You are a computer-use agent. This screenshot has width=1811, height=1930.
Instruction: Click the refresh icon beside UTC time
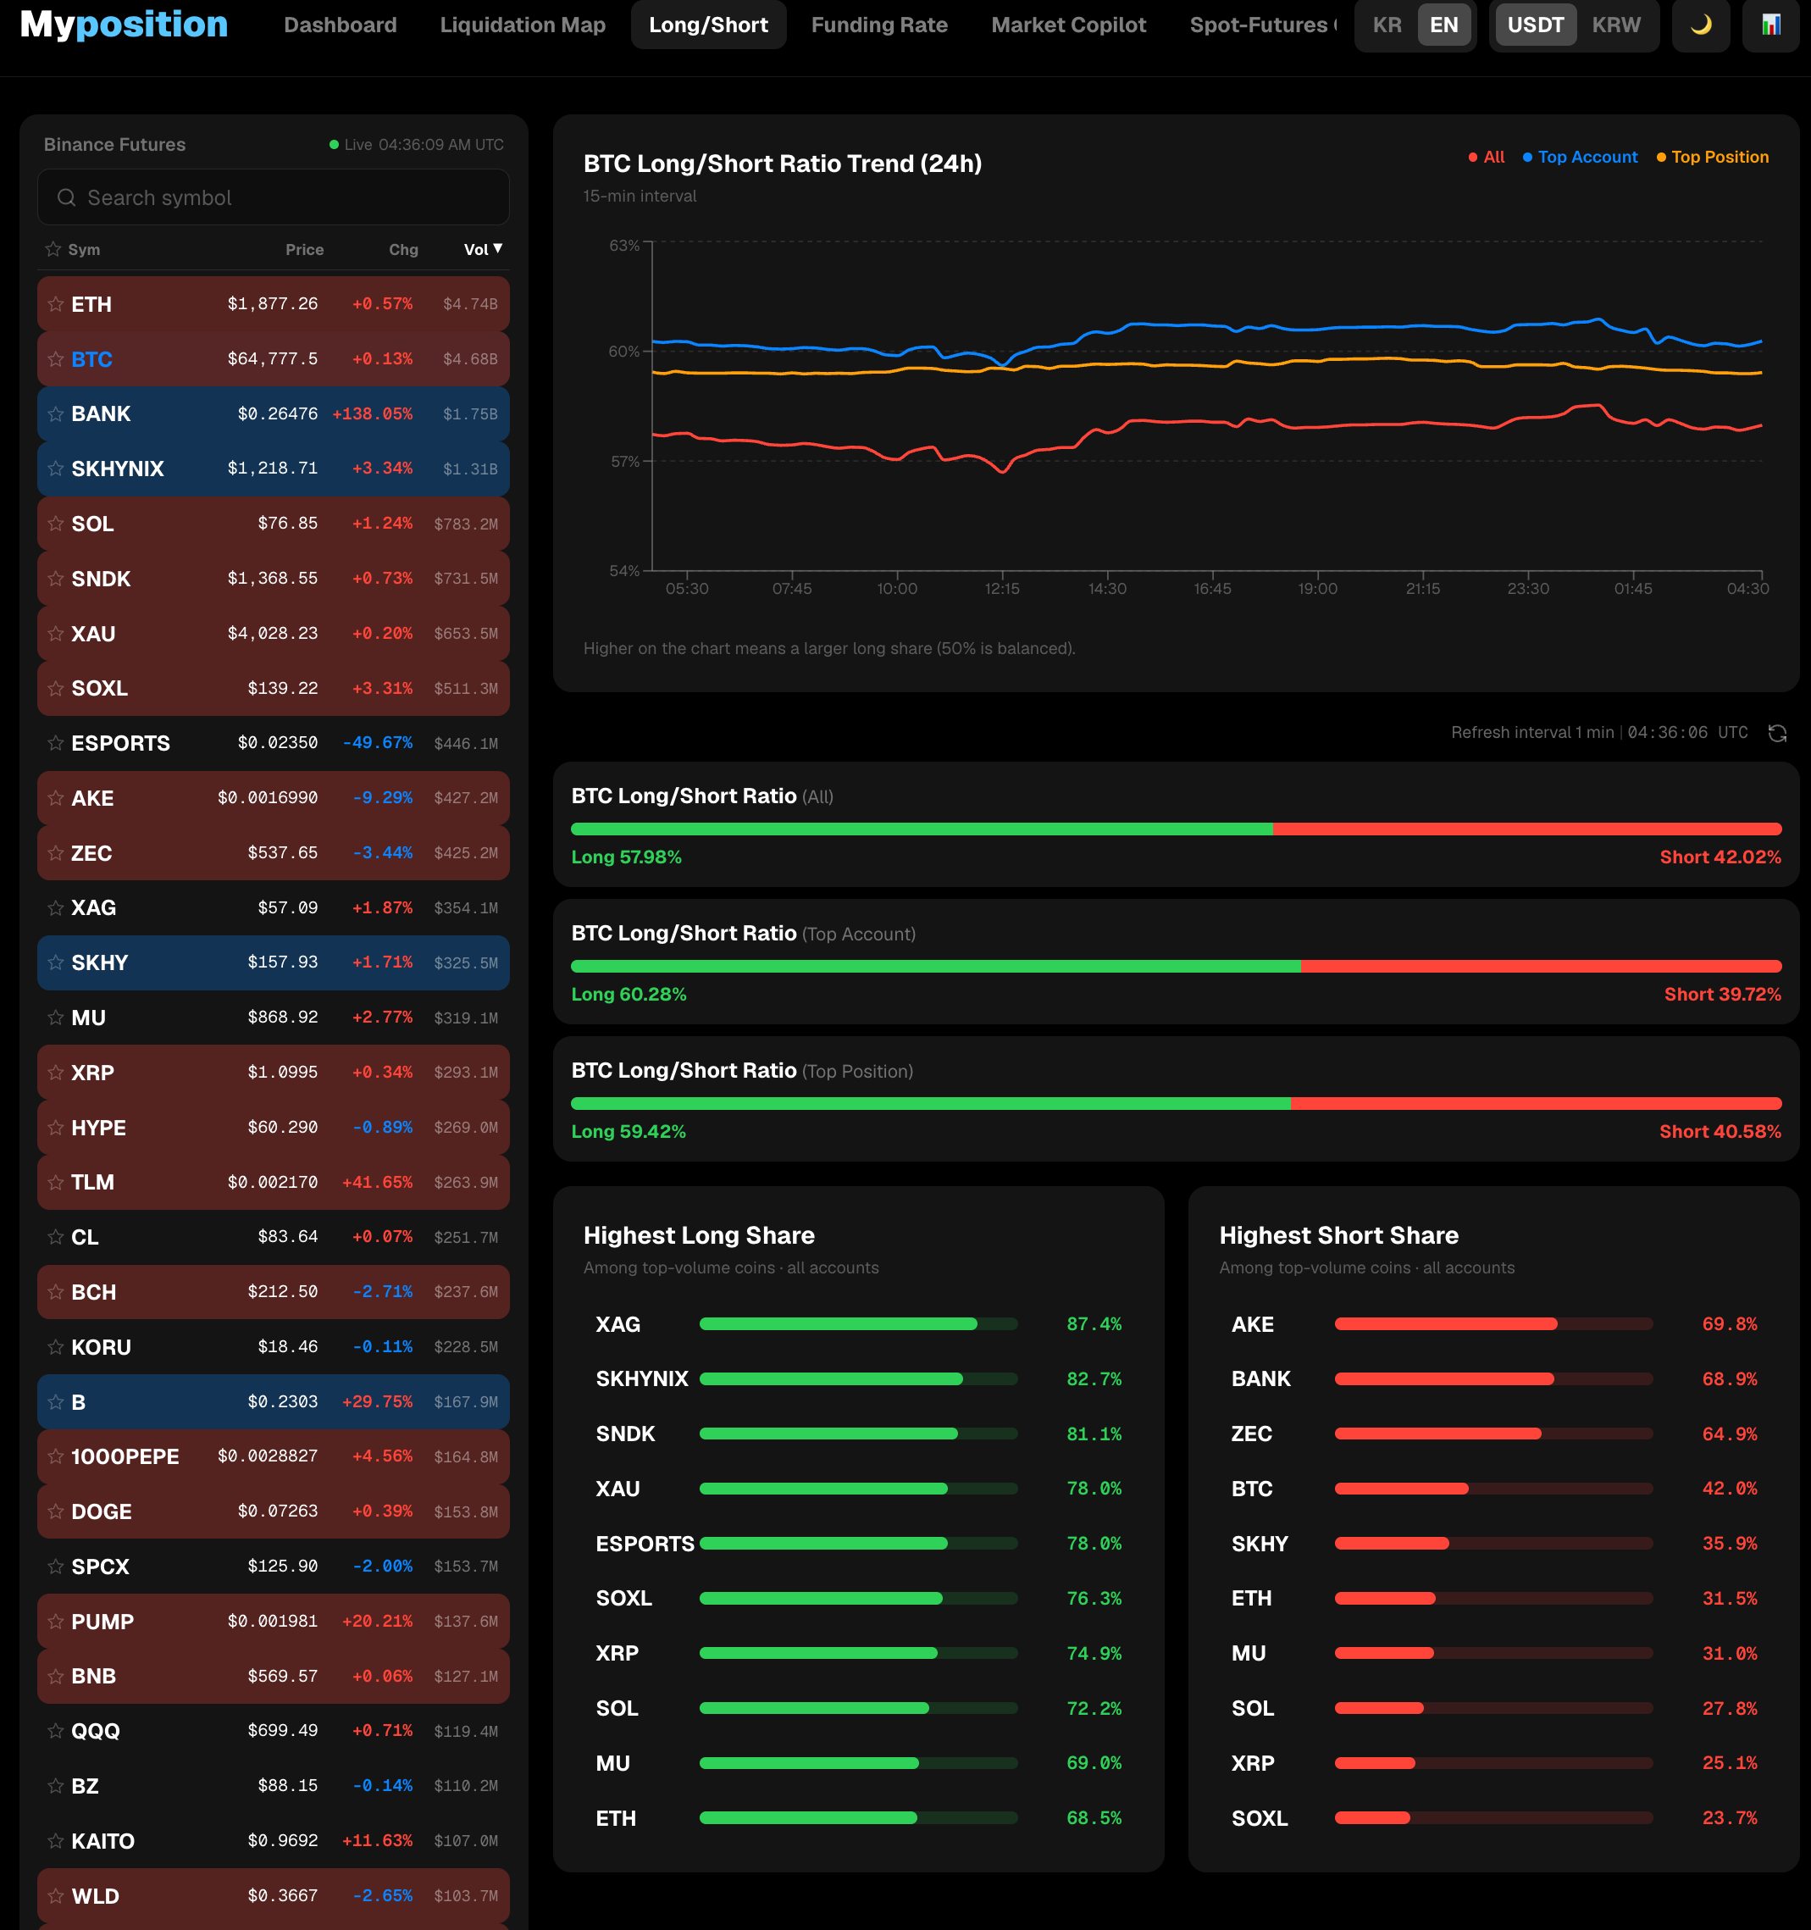pos(1777,733)
